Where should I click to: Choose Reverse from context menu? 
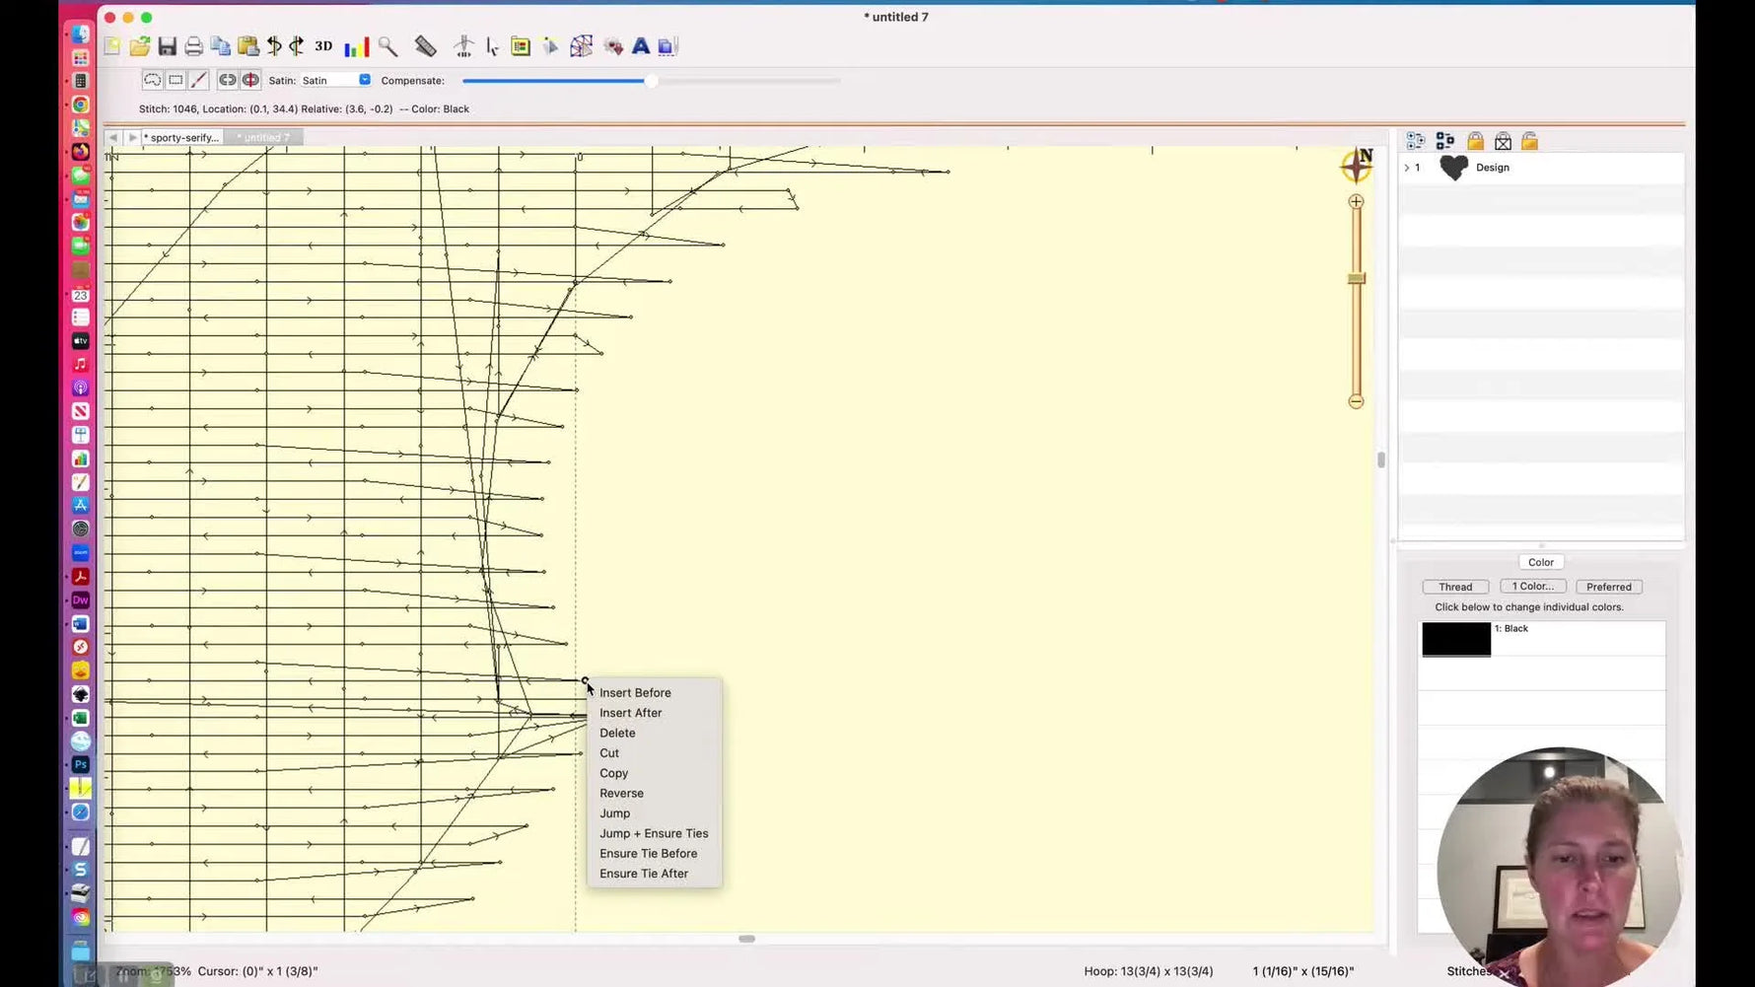[621, 793]
